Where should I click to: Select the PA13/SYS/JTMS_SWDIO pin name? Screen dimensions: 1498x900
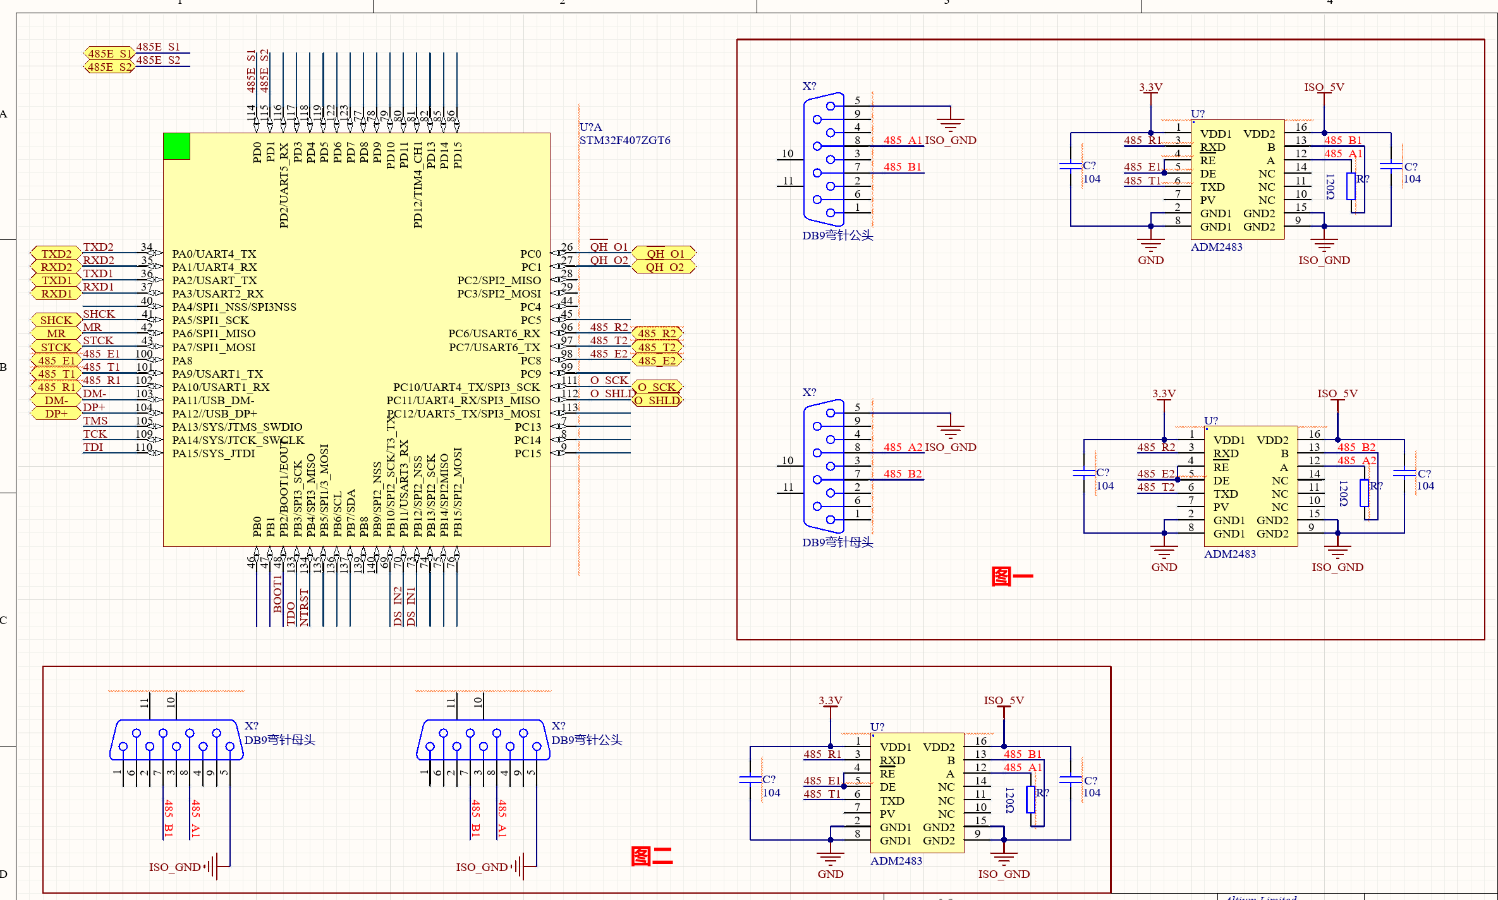pyautogui.click(x=237, y=427)
